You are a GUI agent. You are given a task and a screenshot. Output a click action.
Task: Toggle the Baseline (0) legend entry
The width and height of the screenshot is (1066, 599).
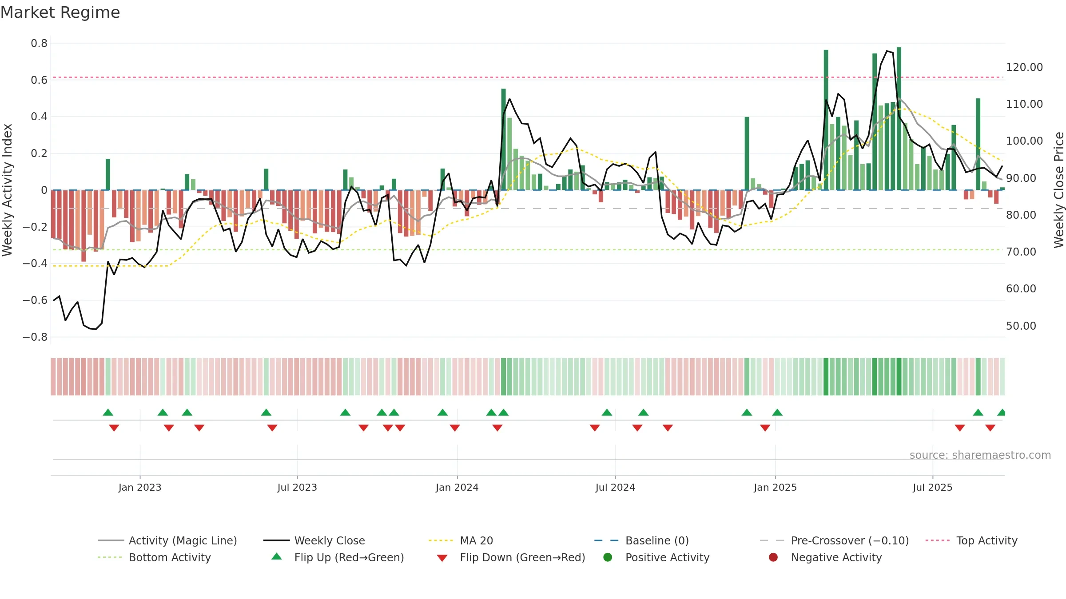pyautogui.click(x=642, y=540)
